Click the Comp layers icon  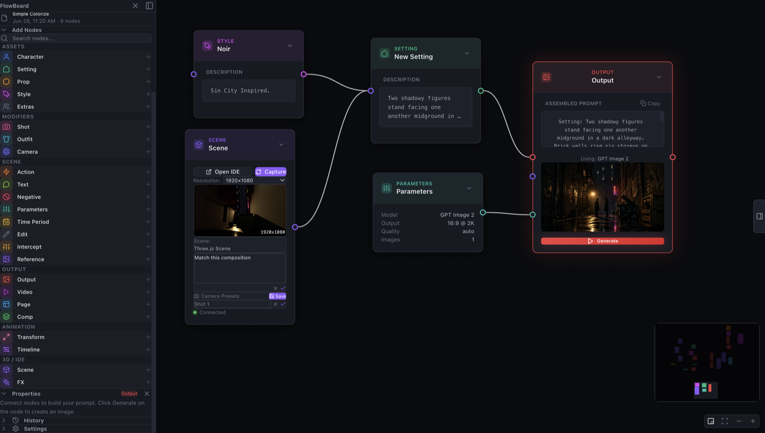(7, 317)
